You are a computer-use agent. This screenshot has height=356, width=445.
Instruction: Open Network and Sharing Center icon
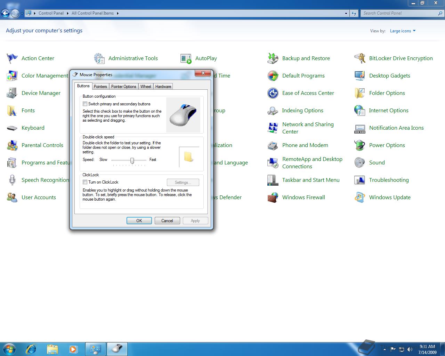[x=273, y=128]
